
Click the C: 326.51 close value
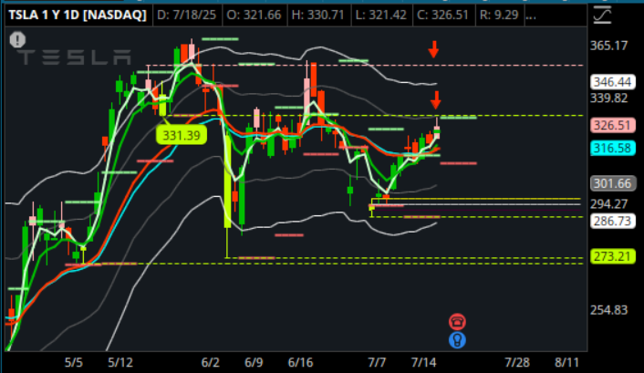coord(442,16)
